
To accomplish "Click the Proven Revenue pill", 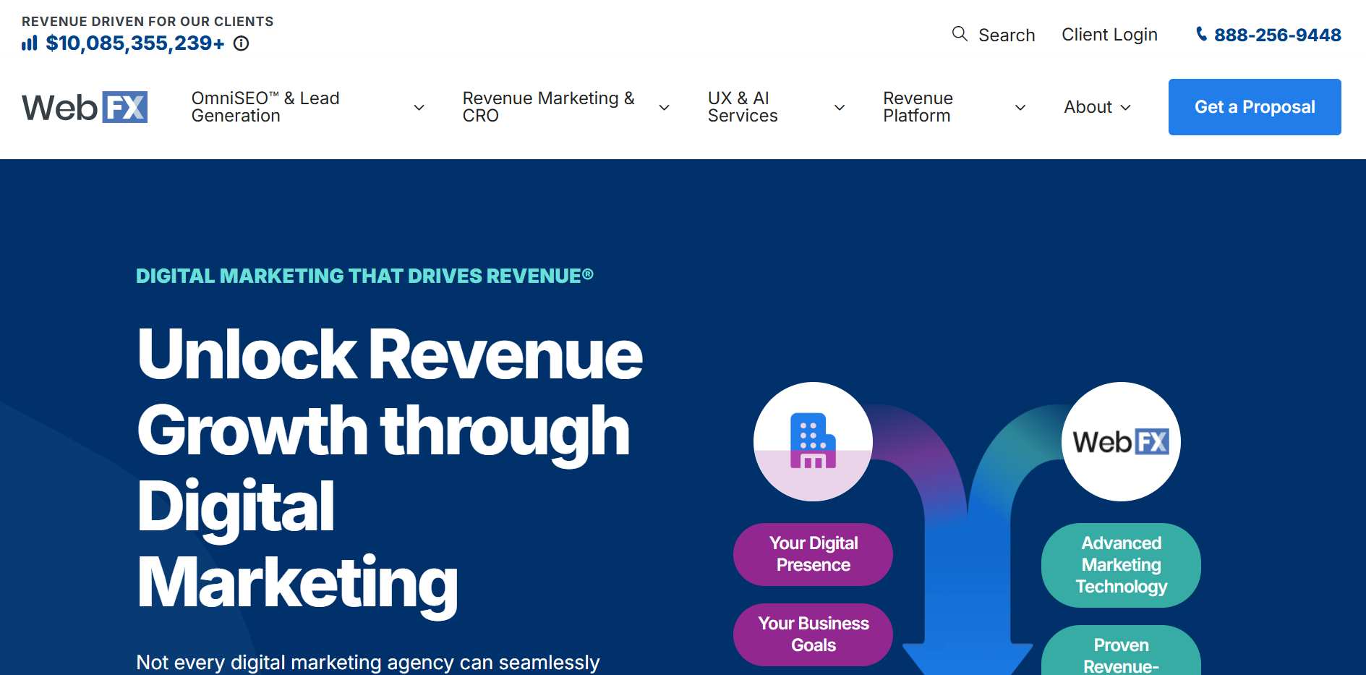I will point(1121,651).
